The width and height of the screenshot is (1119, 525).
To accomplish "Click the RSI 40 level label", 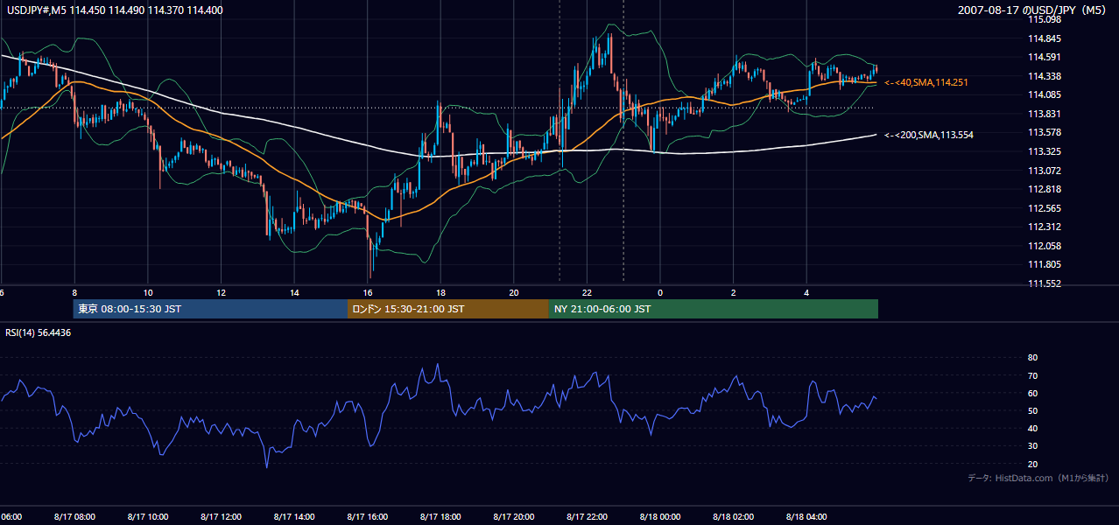I will click(1032, 428).
